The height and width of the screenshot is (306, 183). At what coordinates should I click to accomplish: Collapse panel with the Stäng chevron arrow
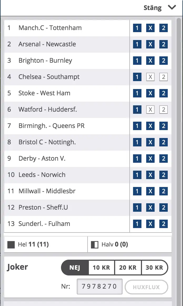point(172,7)
